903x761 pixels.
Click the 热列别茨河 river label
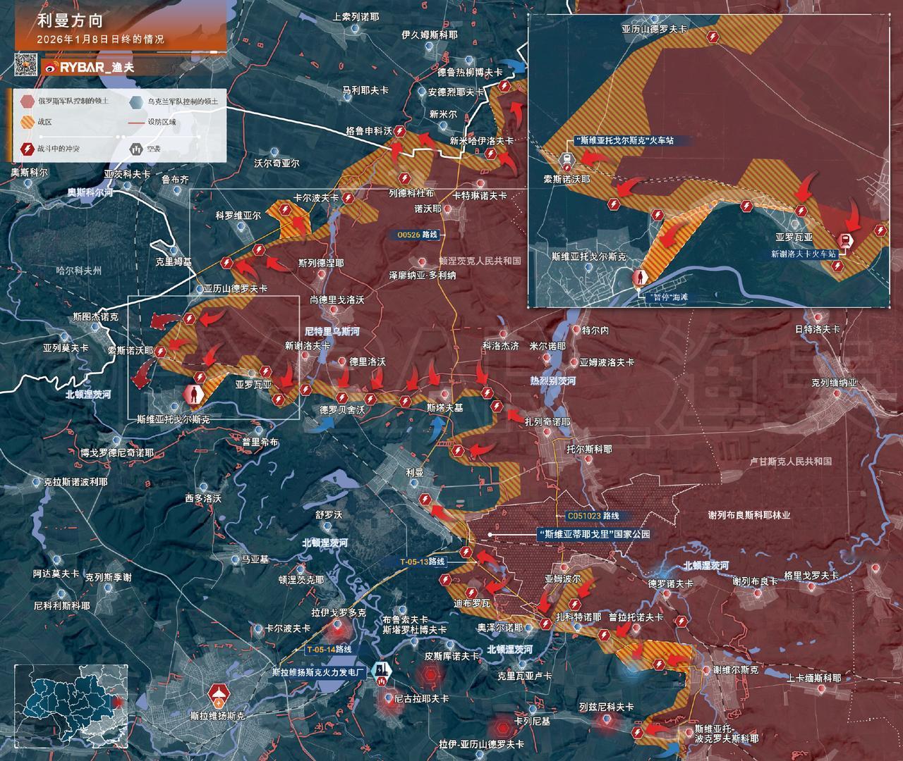[553, 380]
